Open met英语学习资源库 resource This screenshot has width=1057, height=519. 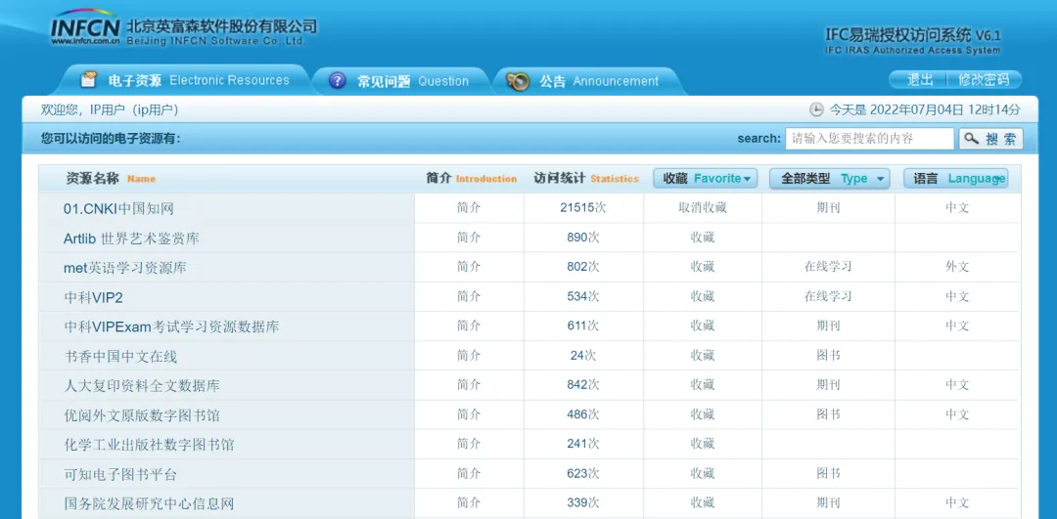click(x=124, y=268)
